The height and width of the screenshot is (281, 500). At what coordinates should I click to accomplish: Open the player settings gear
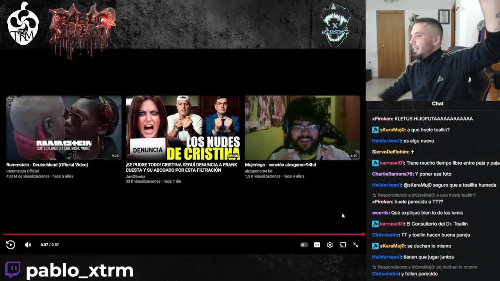pos(330,245)
